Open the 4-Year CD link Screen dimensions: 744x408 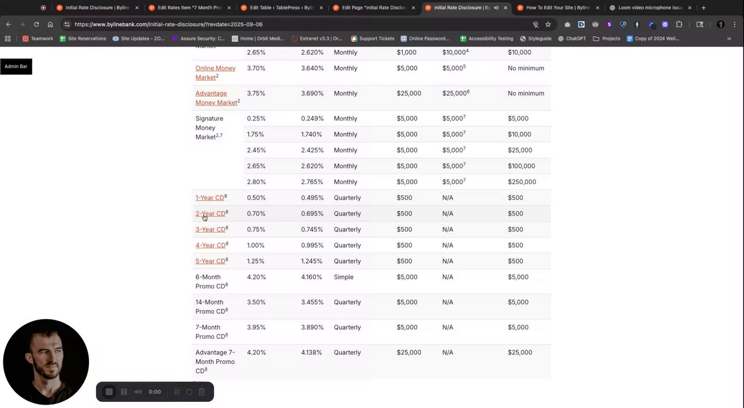tap(210, 245)
